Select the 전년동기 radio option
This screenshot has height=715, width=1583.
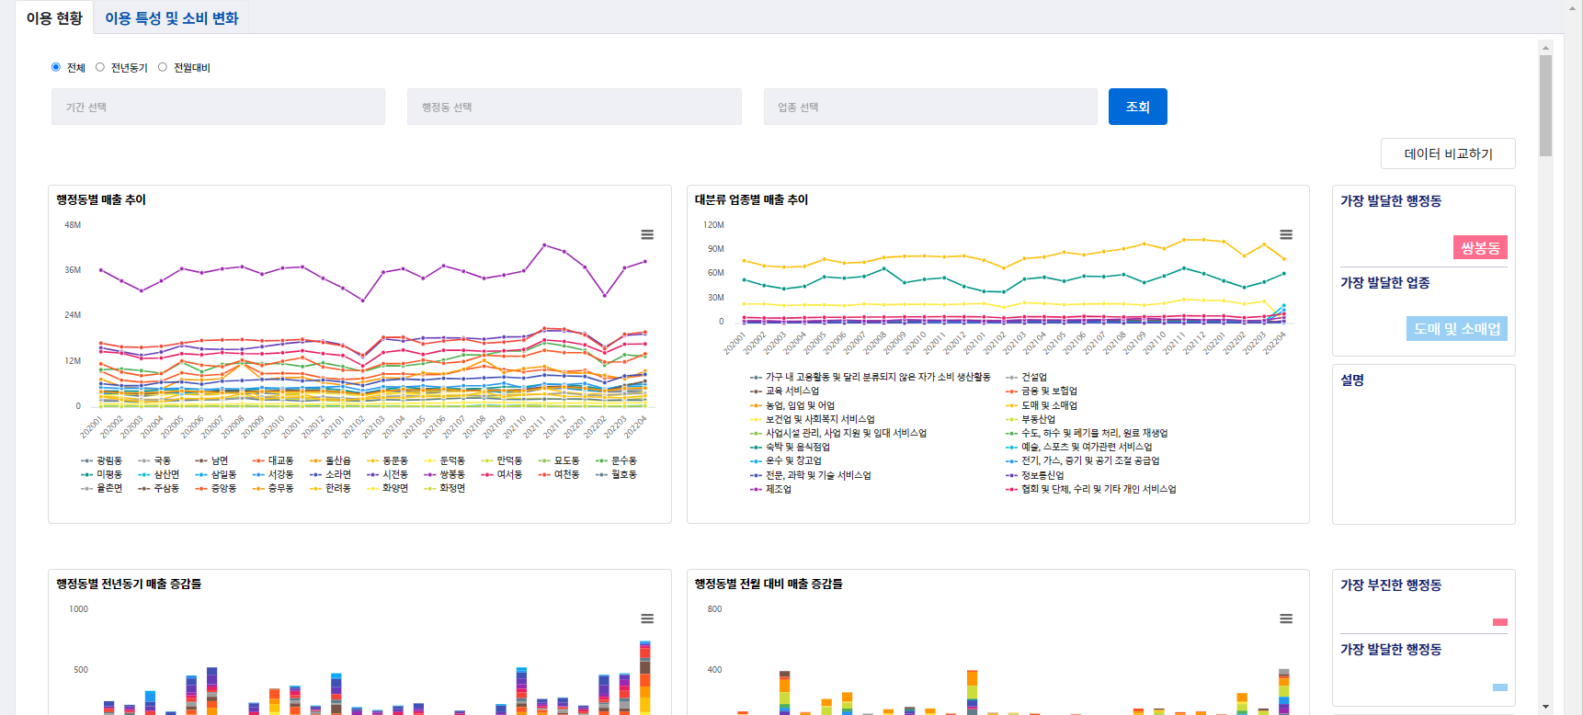click(x=100, y=67)
